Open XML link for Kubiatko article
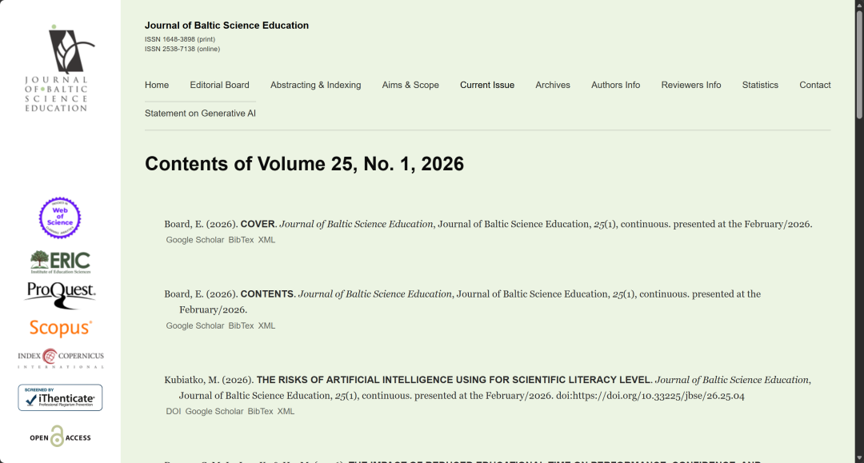Image resolution: width=864 pixels, height=463 pixels. coord(286,411)
